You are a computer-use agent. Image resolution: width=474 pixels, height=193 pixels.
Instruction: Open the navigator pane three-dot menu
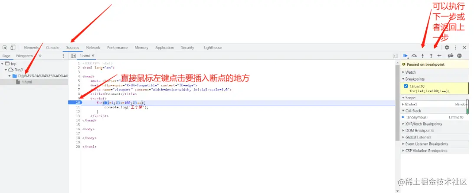click(x=63, y=56)
